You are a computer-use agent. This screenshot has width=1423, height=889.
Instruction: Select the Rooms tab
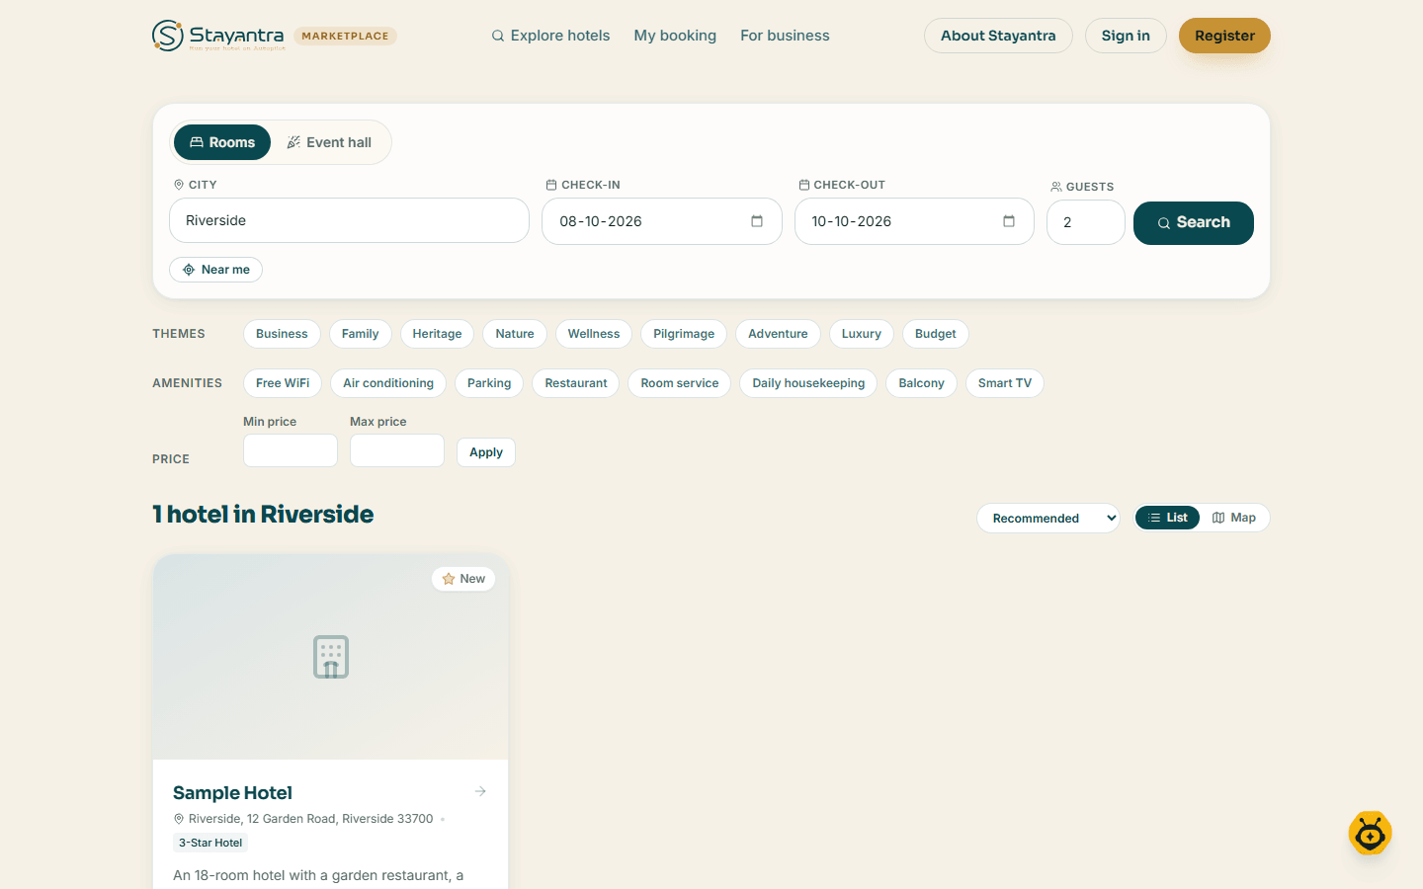click(222, 142)
